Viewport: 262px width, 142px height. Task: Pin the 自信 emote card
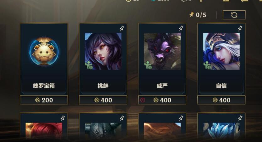pos(240,29)
